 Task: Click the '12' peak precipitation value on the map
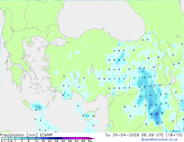pyautogui.click(x=156, y=114)
